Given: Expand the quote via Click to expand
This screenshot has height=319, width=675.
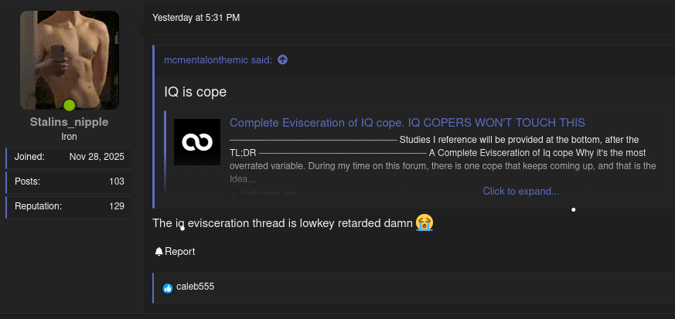Looking at the screenshot, I should (x=520, y=191).
